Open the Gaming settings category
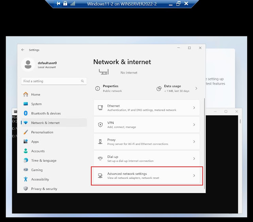253x222 pixels. click(54, 170)
